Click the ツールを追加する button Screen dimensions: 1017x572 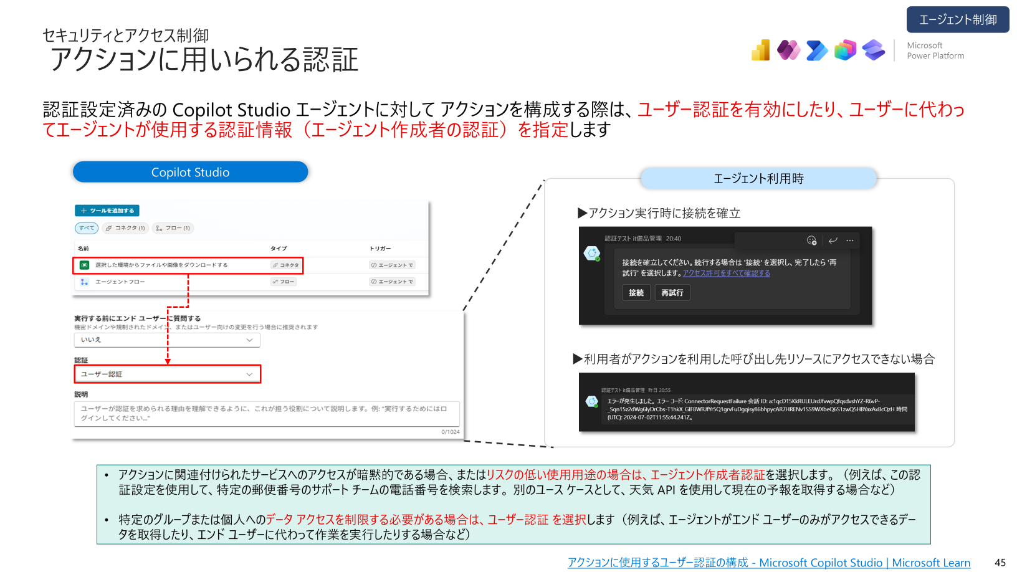[x=107, y=211]
